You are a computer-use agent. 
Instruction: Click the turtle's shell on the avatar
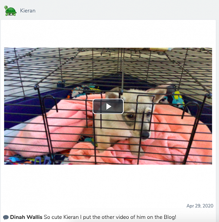pyautogui.click(x=11, y=11)
